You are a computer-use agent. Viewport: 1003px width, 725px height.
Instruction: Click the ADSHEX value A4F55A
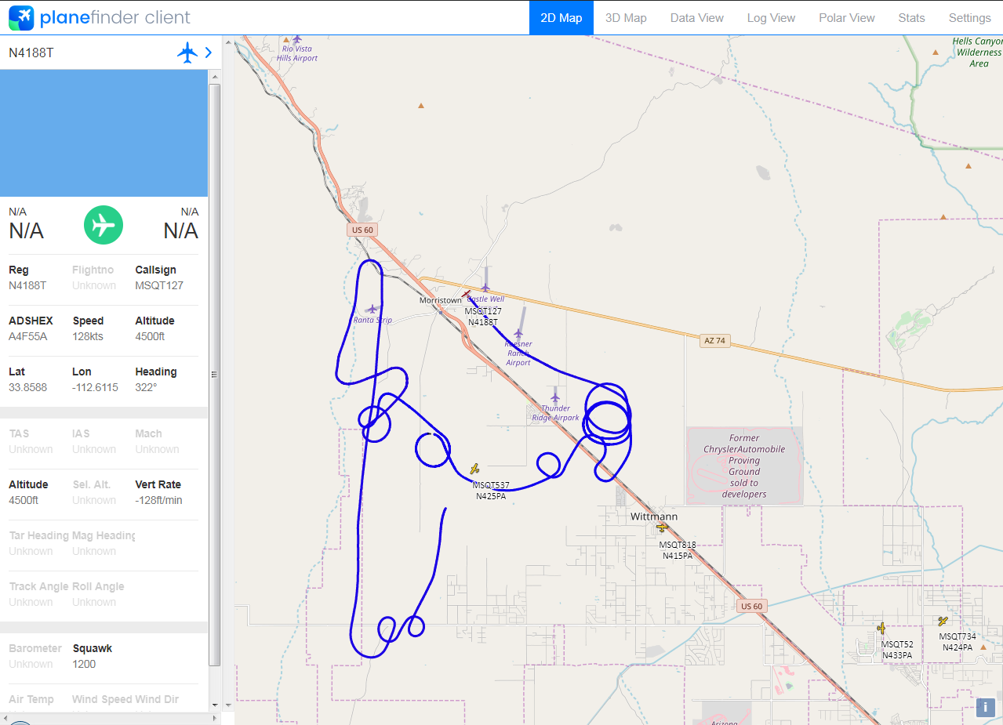point(28,336)
